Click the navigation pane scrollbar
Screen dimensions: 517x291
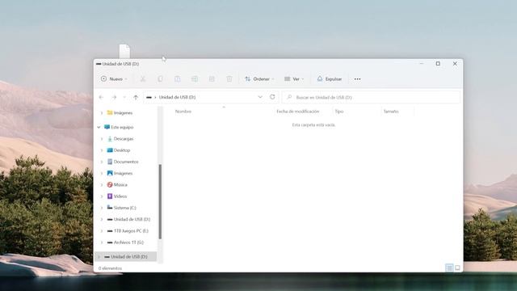pyautogui.click(x=160, y=201)
